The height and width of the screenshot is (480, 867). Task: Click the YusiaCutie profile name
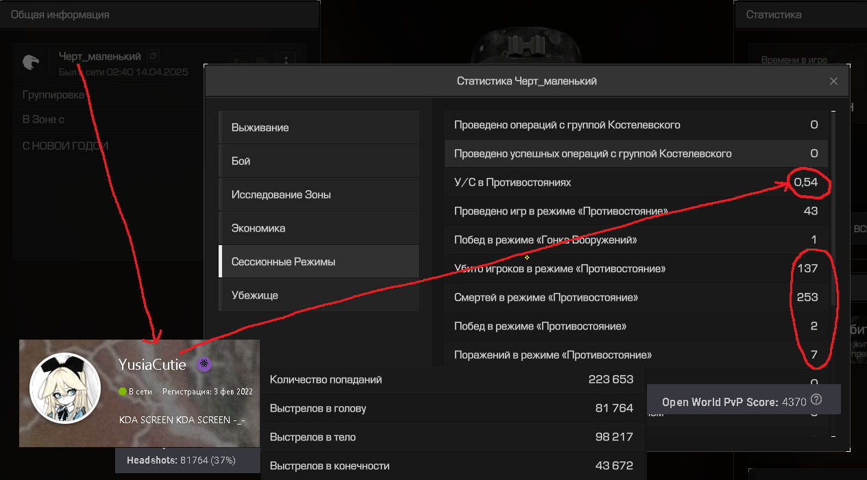point(152,364)
